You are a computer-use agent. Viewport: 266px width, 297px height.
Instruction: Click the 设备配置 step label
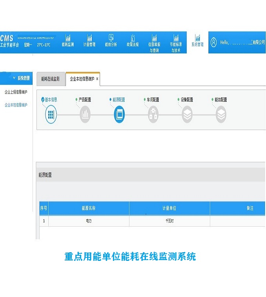187,100
